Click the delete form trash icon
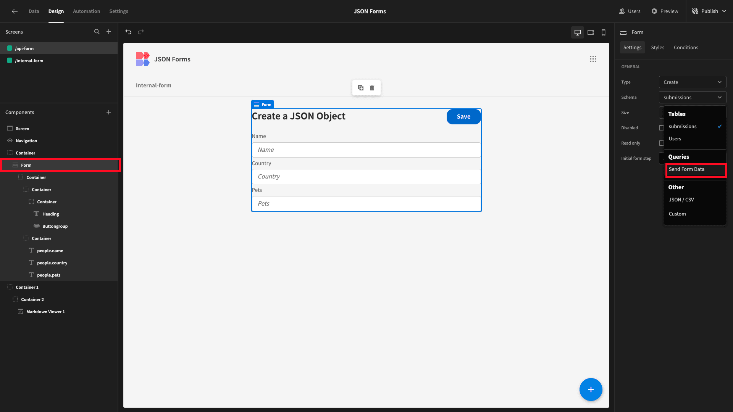 click(x=372, y=87)
